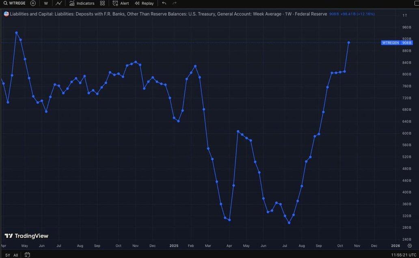Open the Indicators menu
The height and width of the screenshot is (258, 419).
(x=82, y=3)
